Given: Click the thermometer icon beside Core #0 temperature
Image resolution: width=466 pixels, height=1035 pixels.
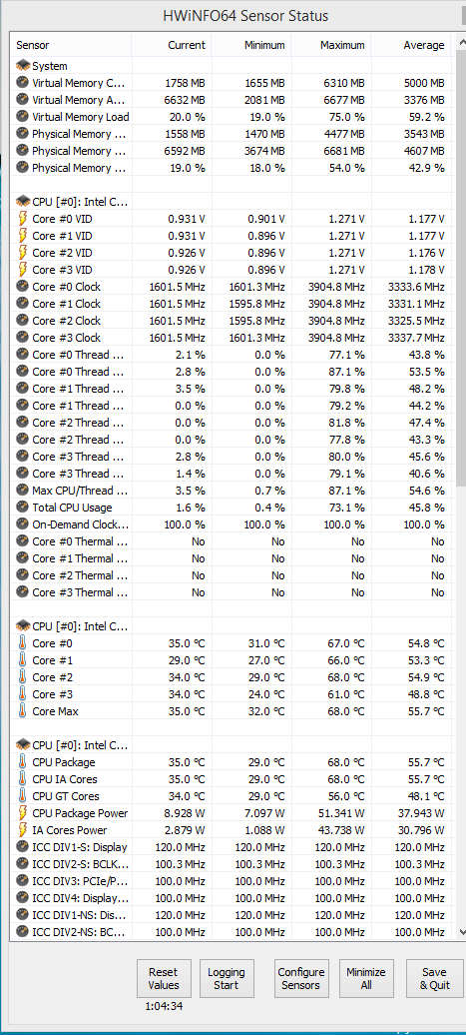Looking at the screenshot, I should (x=22, y=643).
